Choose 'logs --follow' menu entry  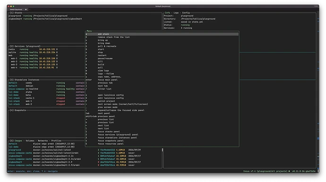pos(162,74)
